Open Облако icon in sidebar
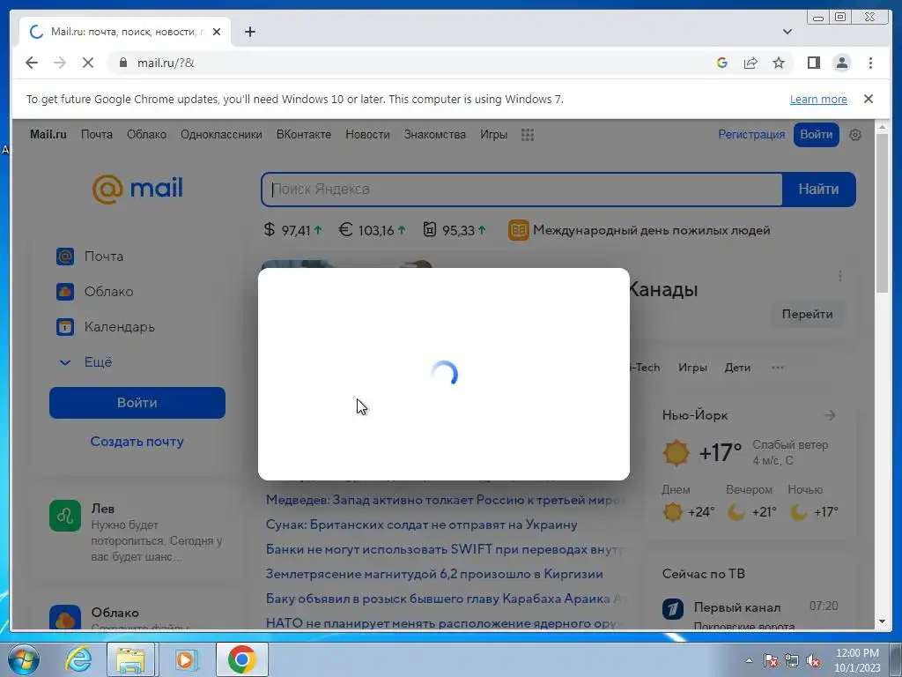Screen dimensions: 902x677 pyautogui.click(x=65, y=291)
